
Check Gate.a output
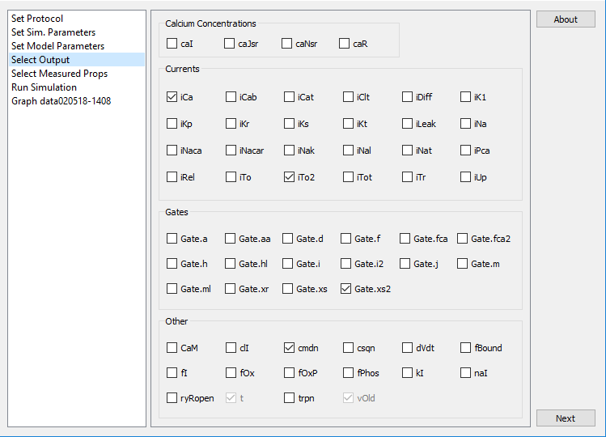click(172, 238)
